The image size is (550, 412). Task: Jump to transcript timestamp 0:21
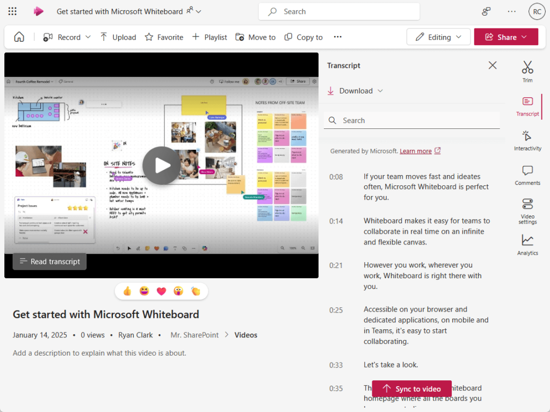point(336,266)
